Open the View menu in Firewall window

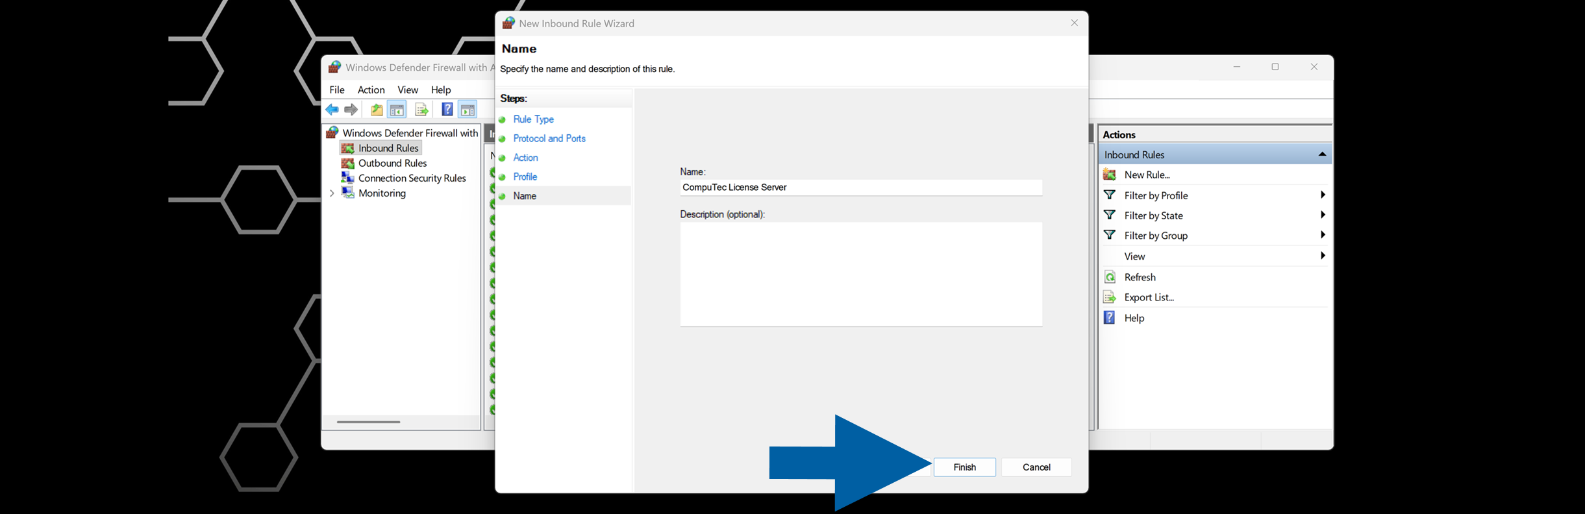[408, 90]
